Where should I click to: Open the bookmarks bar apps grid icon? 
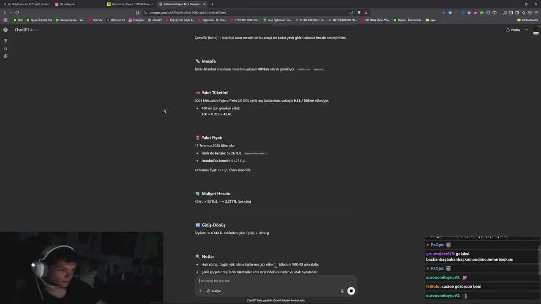(x=5, y=20)
